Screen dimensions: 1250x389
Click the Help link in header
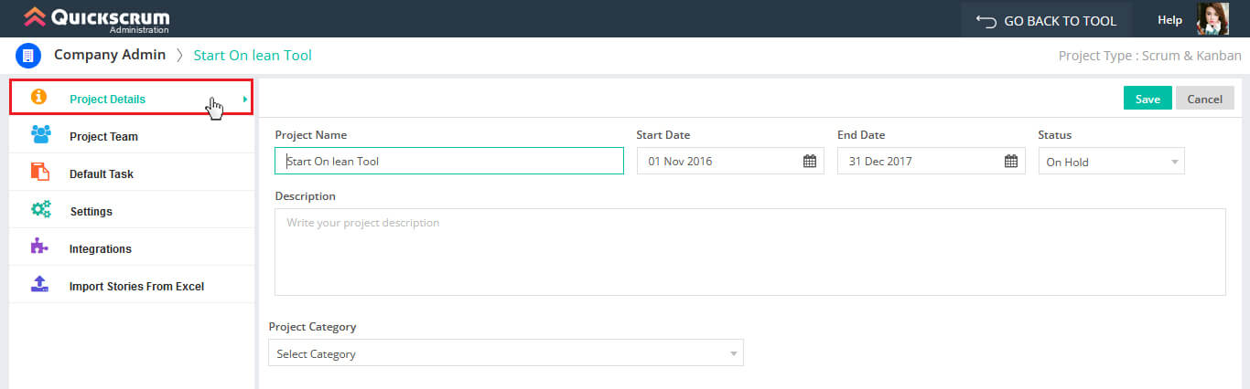tap(1169, 20)
